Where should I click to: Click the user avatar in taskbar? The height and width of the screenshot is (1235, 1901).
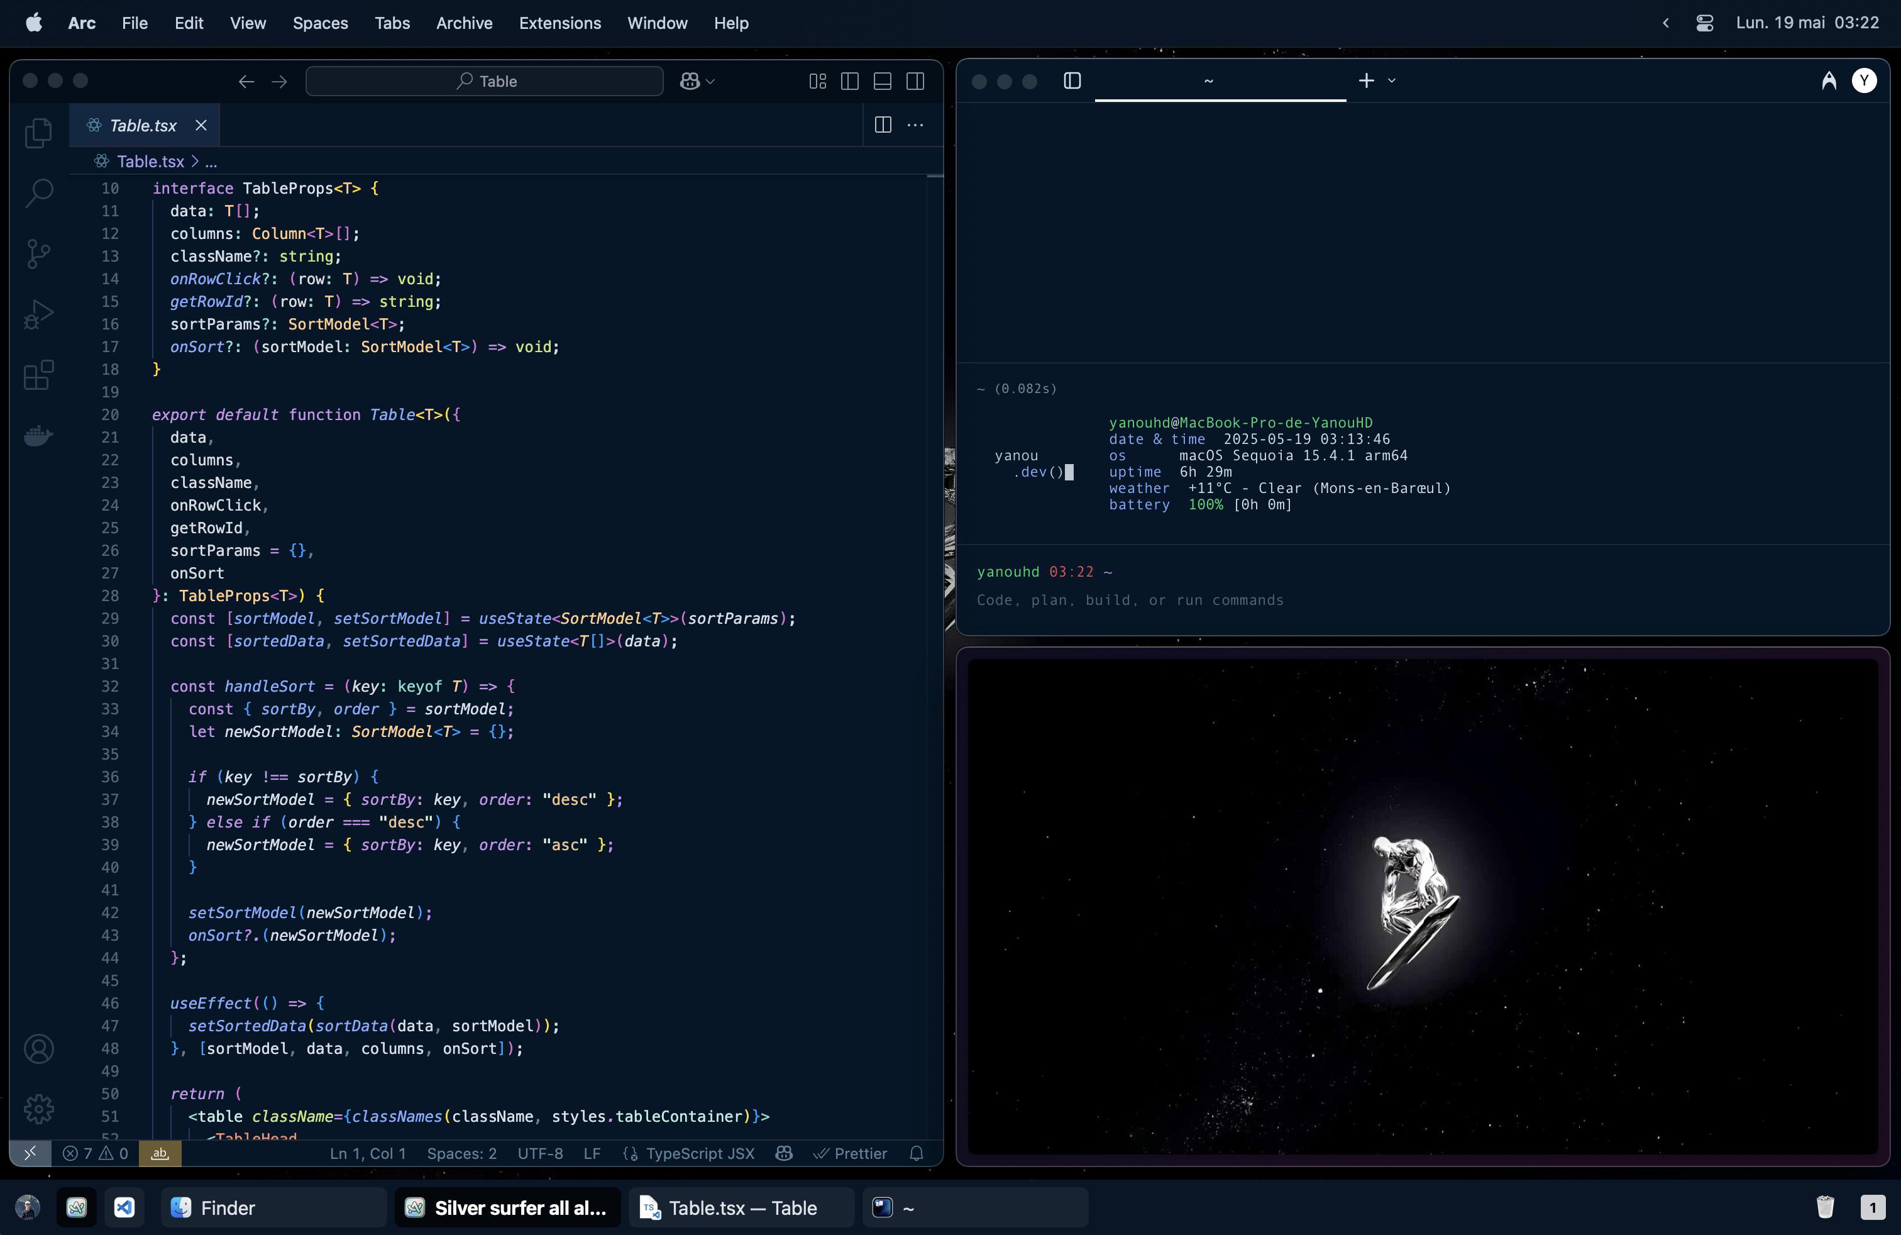[x=28, y=1207]
